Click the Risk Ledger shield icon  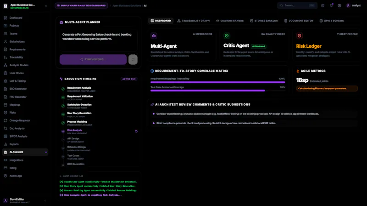coord(300,36)
